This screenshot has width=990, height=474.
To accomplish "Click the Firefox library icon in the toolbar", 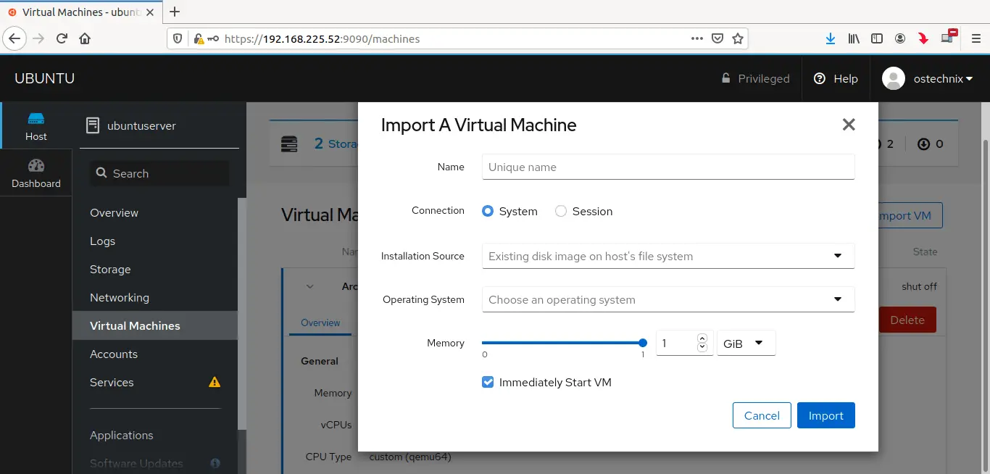I will pyautogui.click(x=854, y=38).
